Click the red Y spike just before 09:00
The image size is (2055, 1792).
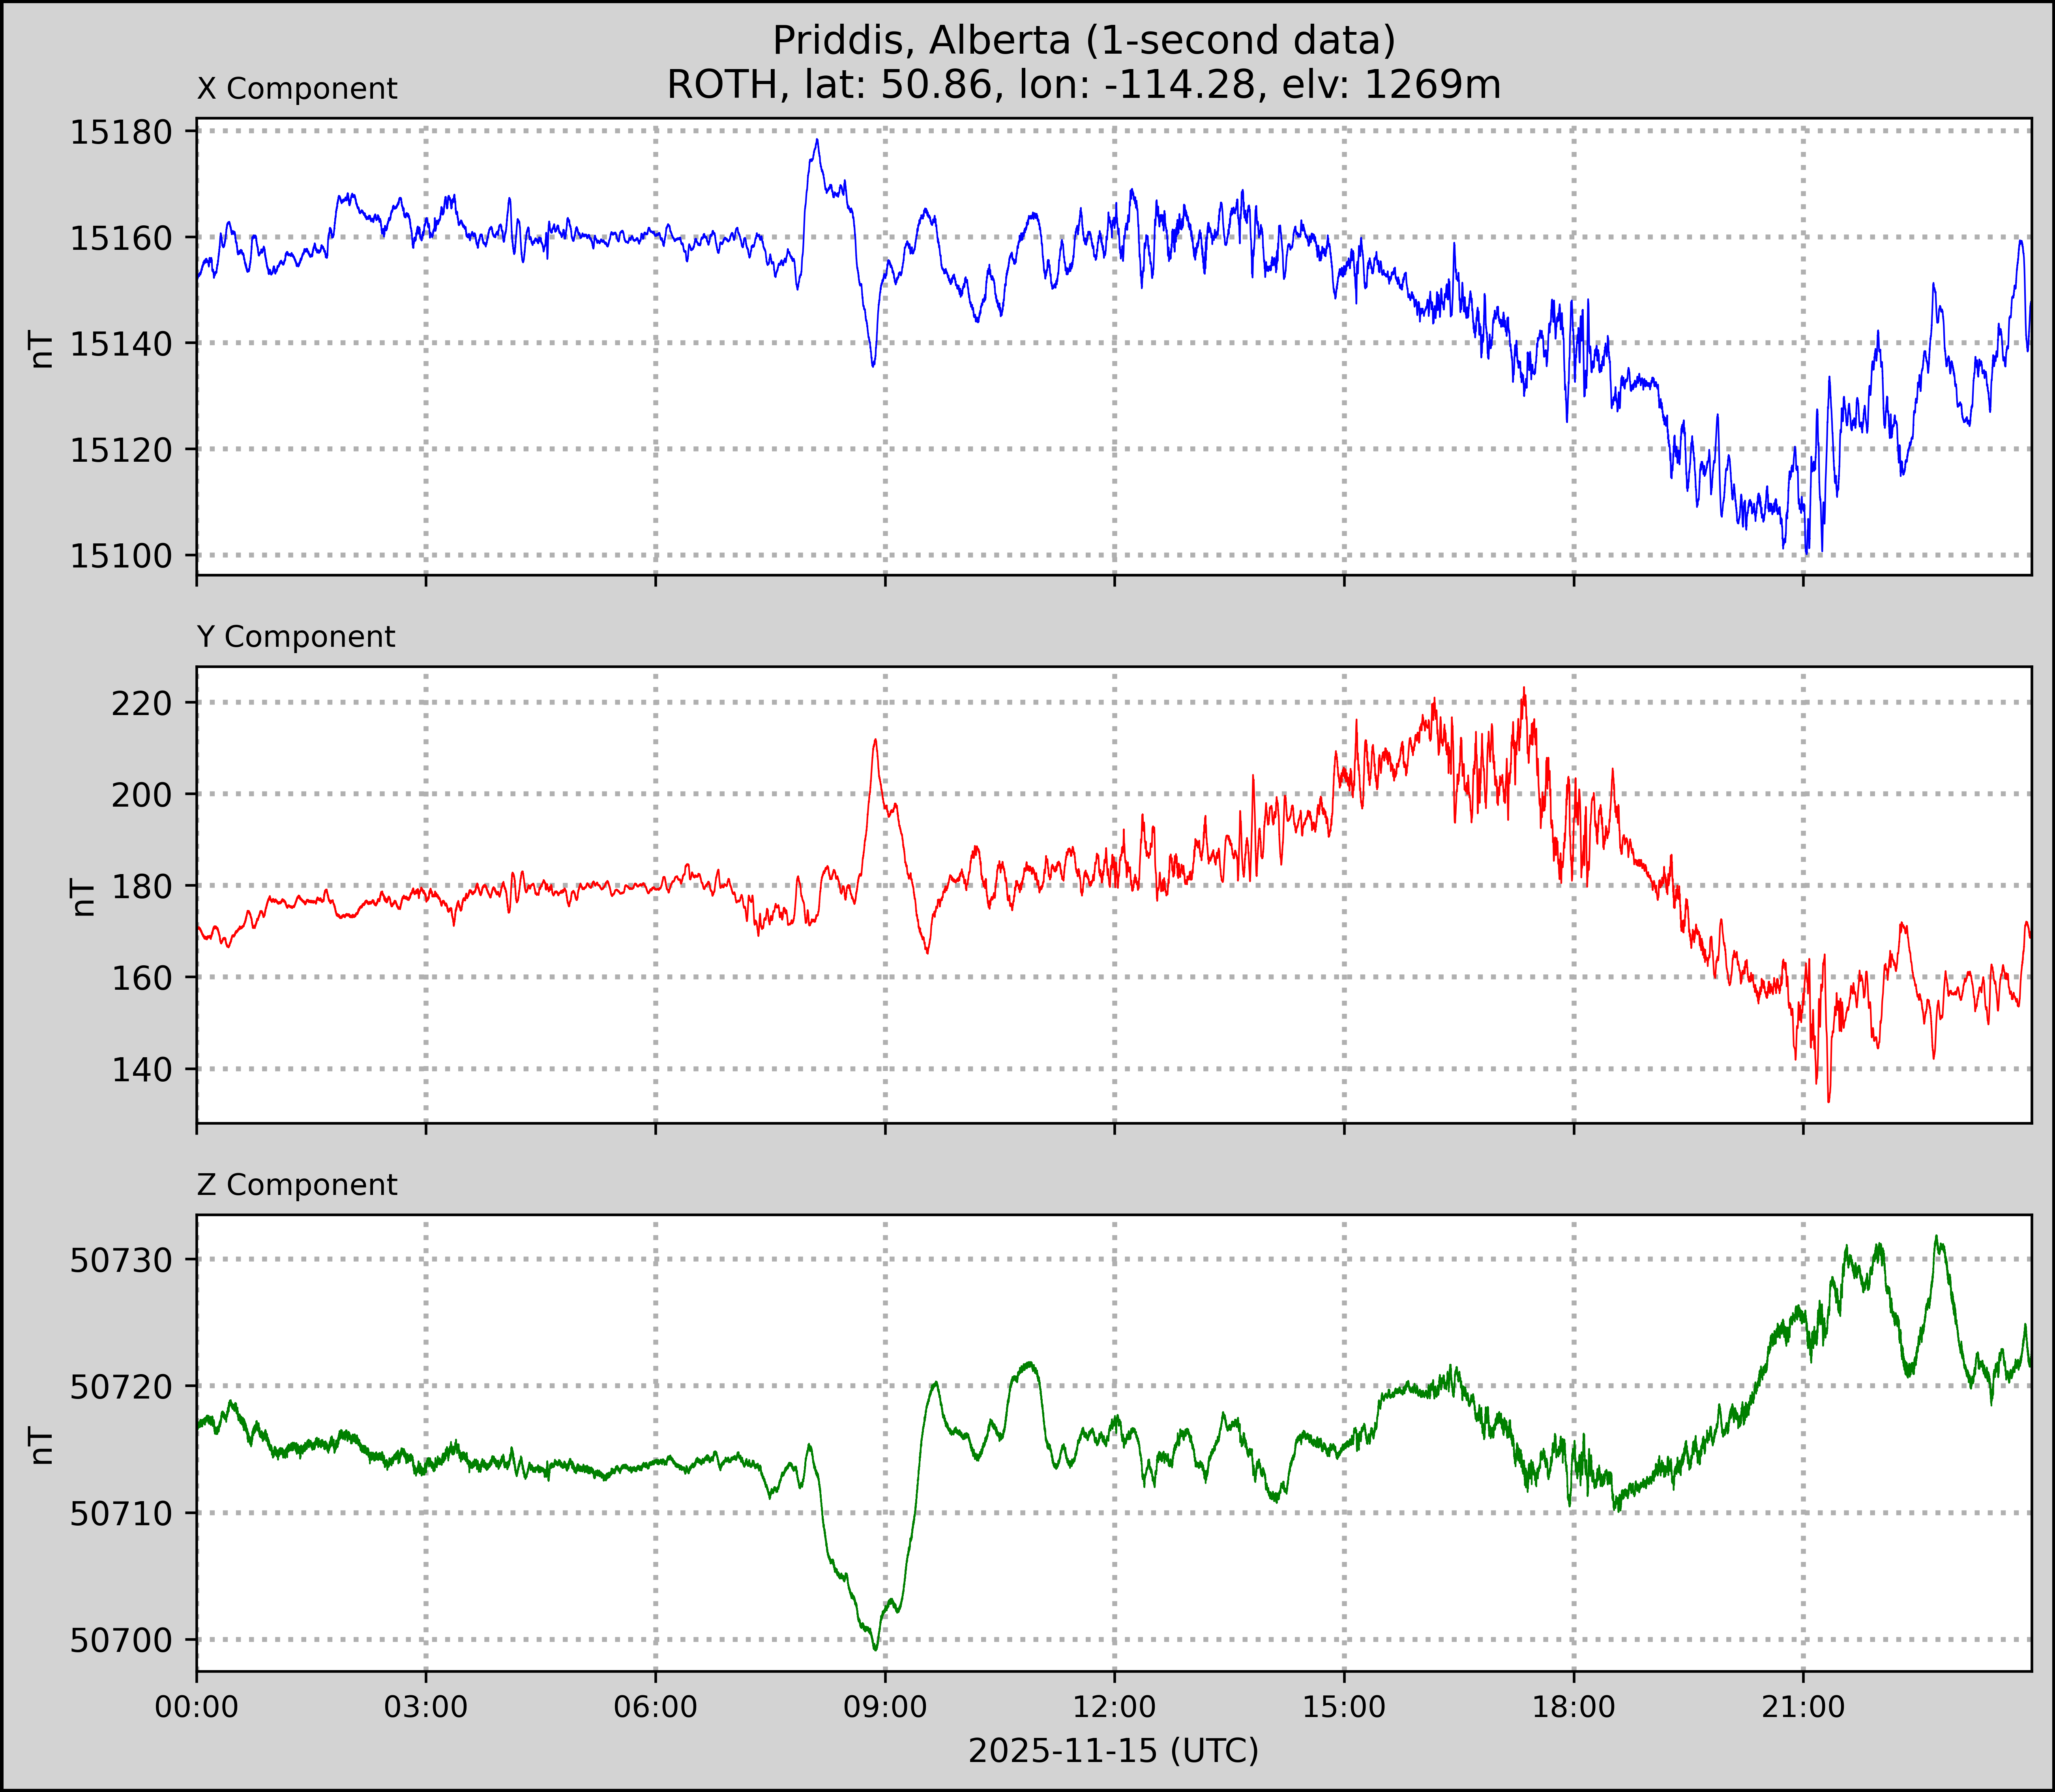point(875,742)
